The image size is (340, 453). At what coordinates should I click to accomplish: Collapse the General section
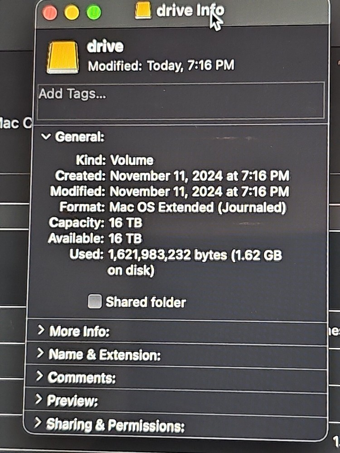coord(45,136)
